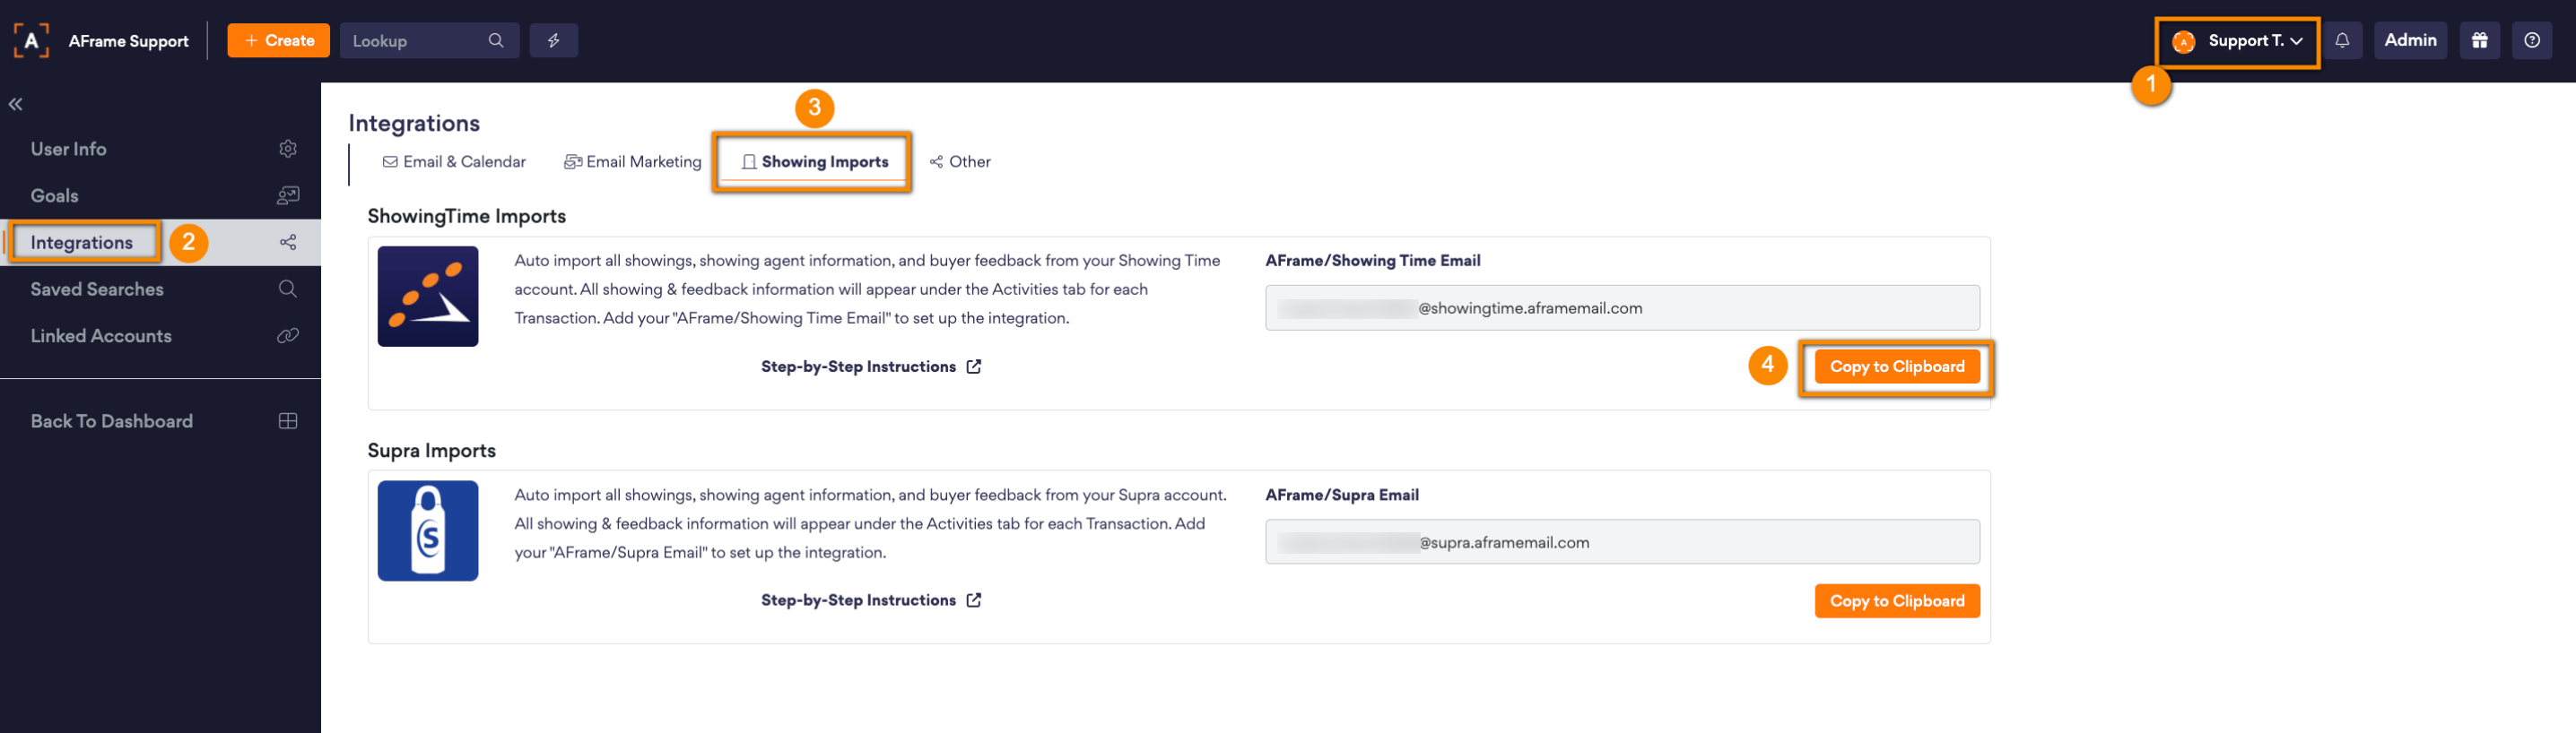Click the Support T. avatar icon
Viewport: 2576px width, 733px height.
pos(2183,41)
